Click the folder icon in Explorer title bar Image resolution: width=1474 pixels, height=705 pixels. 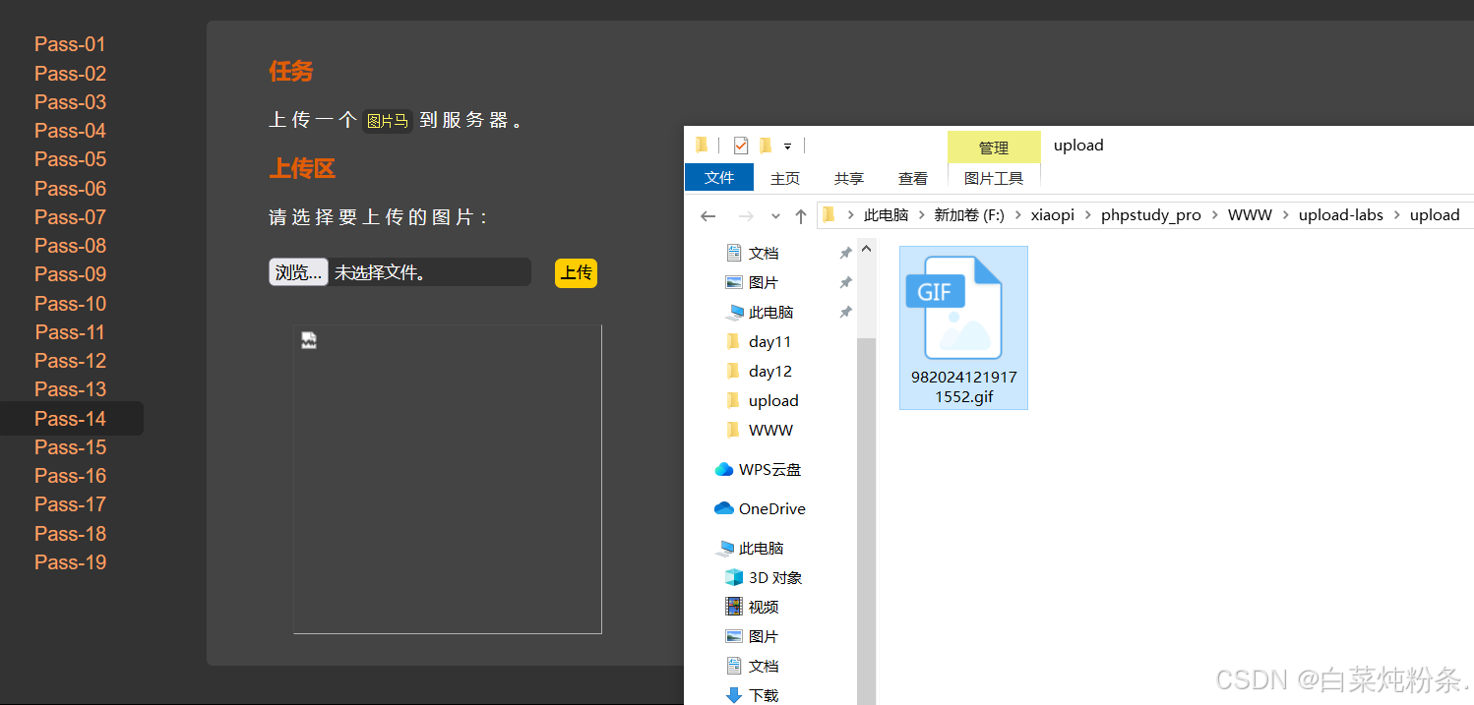coord(702,146)
